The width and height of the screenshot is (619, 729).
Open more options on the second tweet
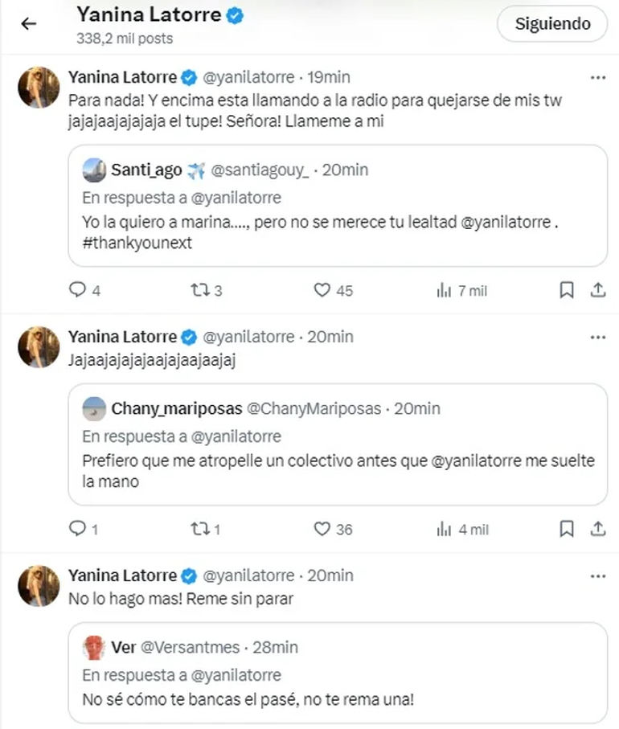click(597, 337)
